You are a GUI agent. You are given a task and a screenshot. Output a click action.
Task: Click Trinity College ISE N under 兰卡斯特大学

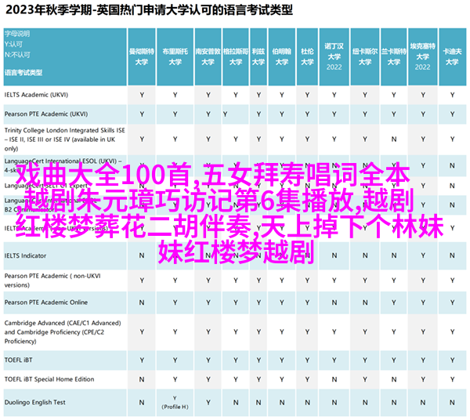coord(394,139)
